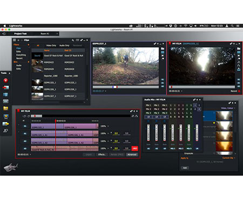The width and height of the screenshot is (243, 200).
Task: Select the GOPR1325_1 clip thumbnail in Clips list
Action: (37, 83)
